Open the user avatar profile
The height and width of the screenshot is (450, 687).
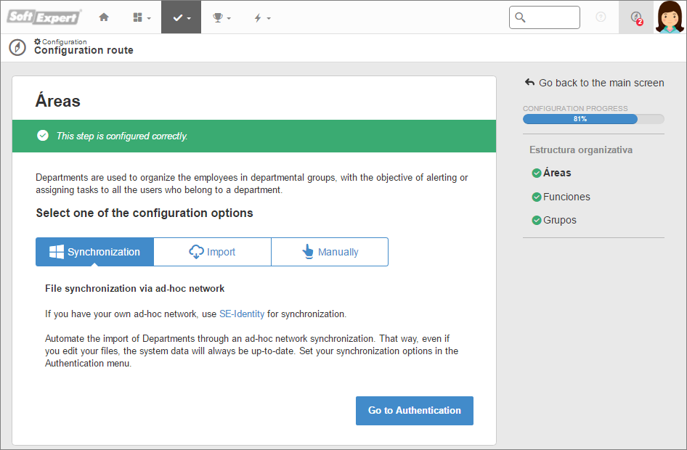click(670, 17)
